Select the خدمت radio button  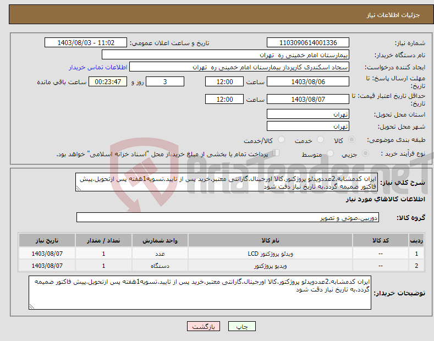click(x=320, y=140)
